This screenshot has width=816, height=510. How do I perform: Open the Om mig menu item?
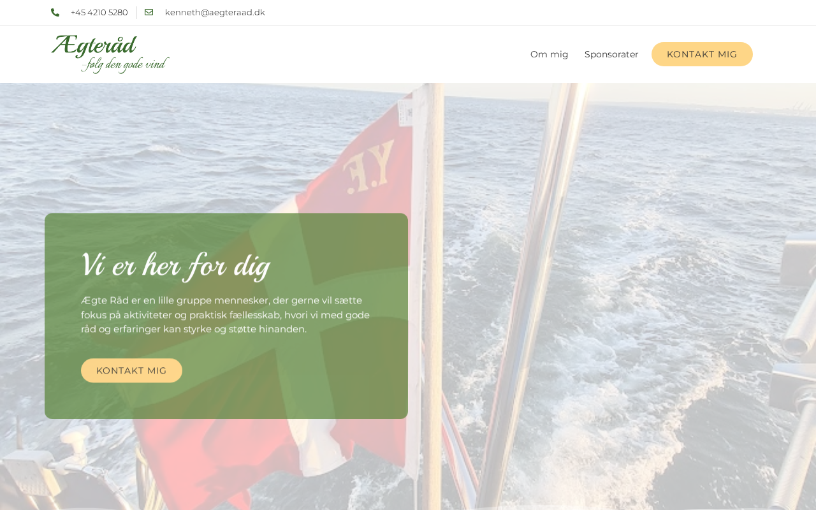[549, 54]
